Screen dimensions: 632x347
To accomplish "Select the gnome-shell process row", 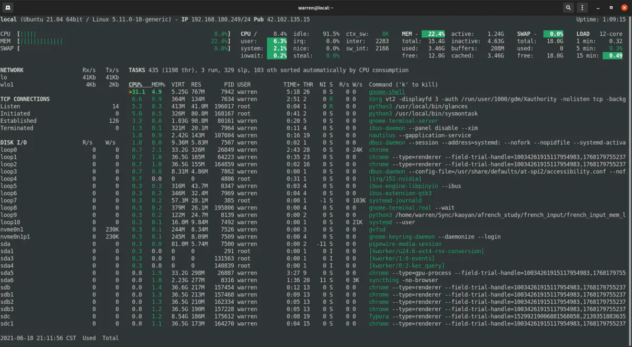I will point(377,92).
